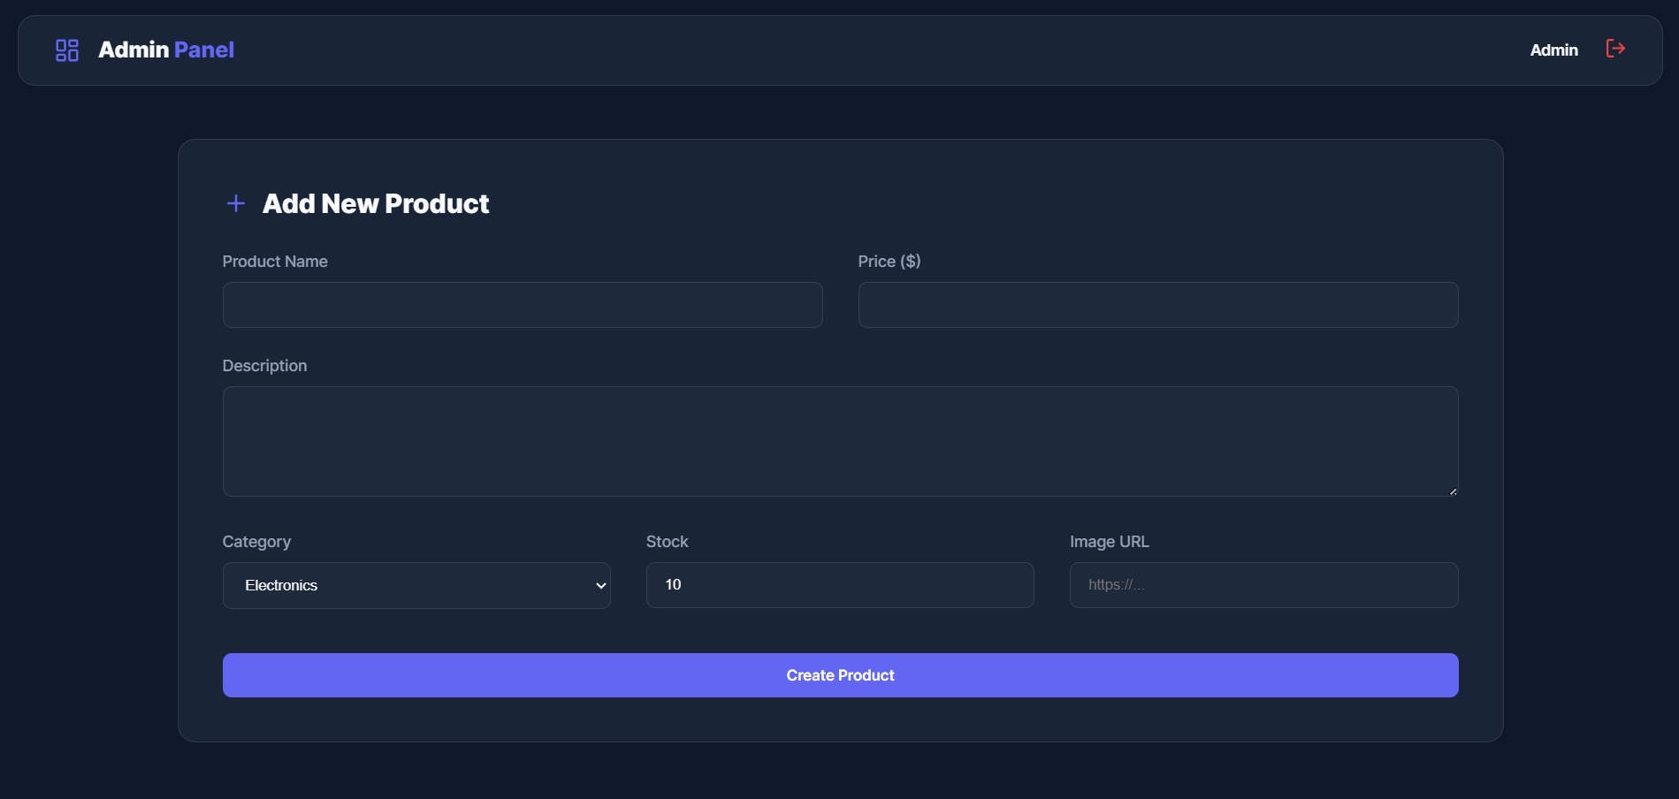Click the Admin Panel title

click(x=166, y=50)
